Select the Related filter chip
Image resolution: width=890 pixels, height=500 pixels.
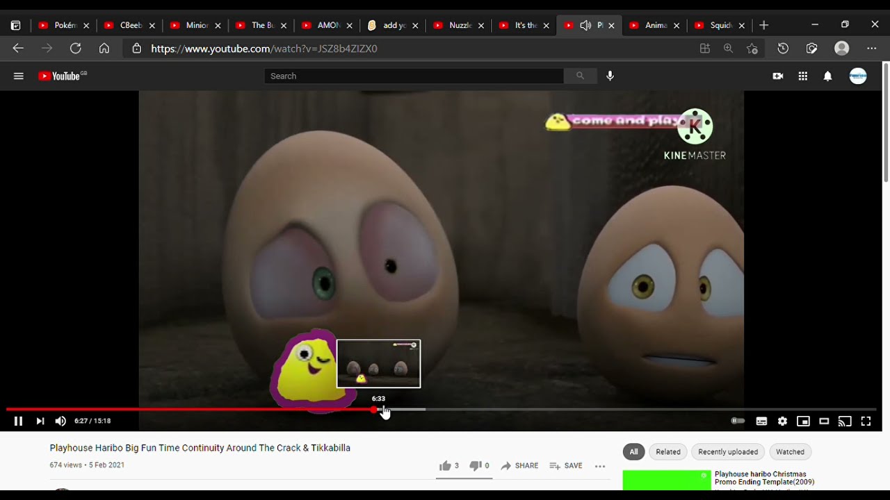point(668,452)
